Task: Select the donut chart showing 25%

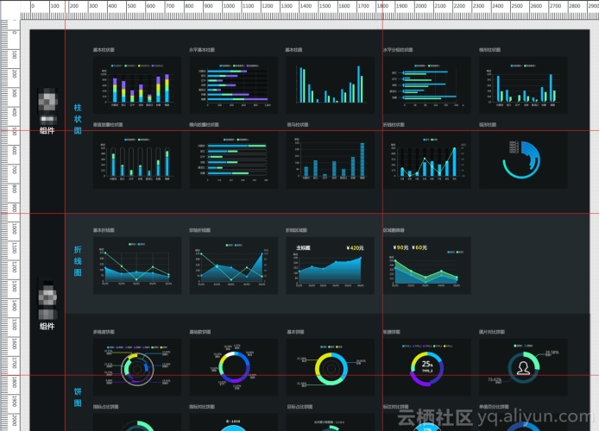Action: pyautogui.click(x=426, y=367)
